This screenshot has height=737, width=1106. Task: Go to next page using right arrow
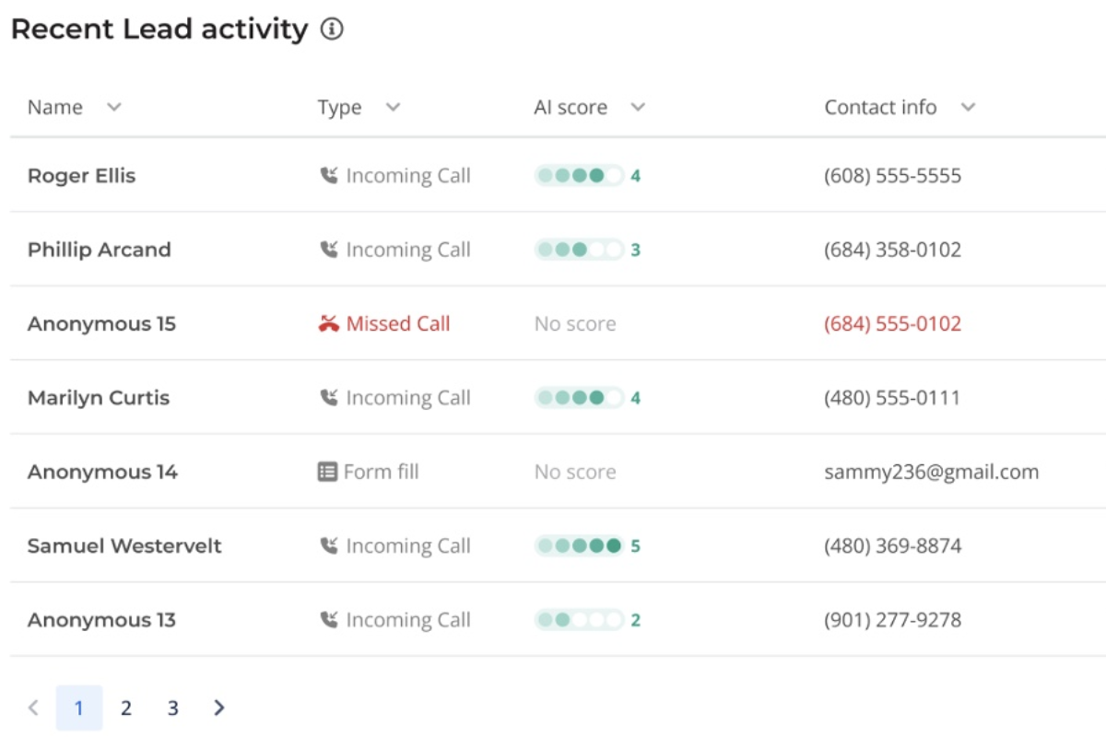(218, 708)
